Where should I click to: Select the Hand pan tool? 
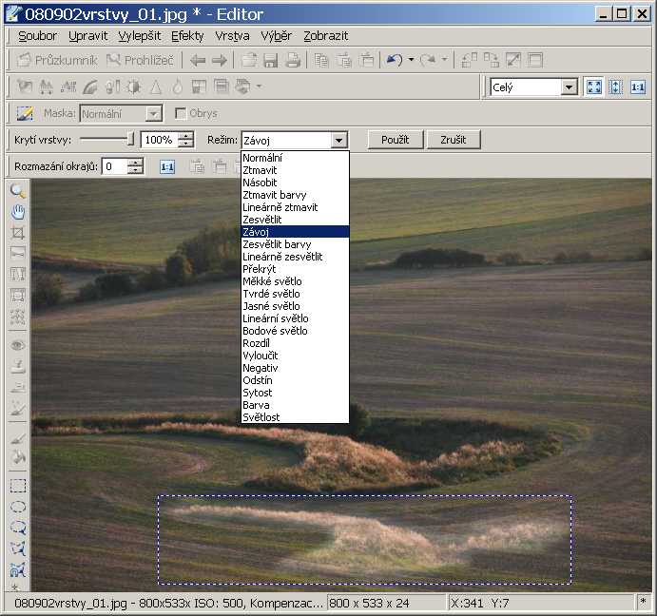[x=17, y=211]
